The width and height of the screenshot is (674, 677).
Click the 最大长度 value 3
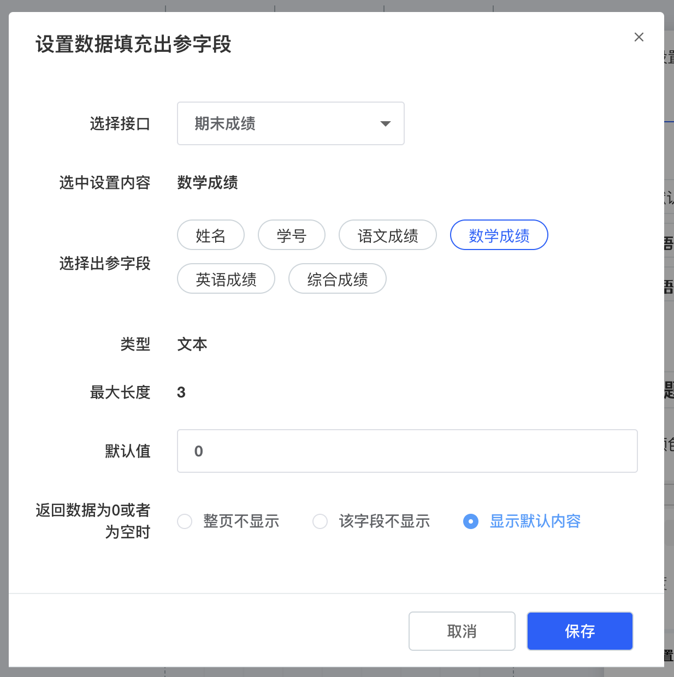tap(181, 393)
